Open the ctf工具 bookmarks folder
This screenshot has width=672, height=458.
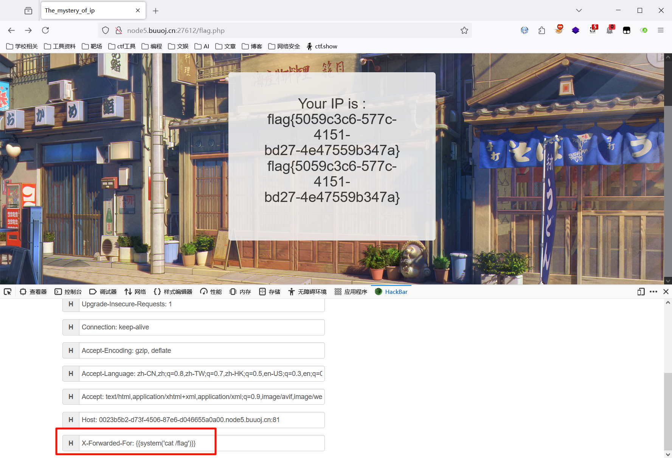(x=122, y=46)
